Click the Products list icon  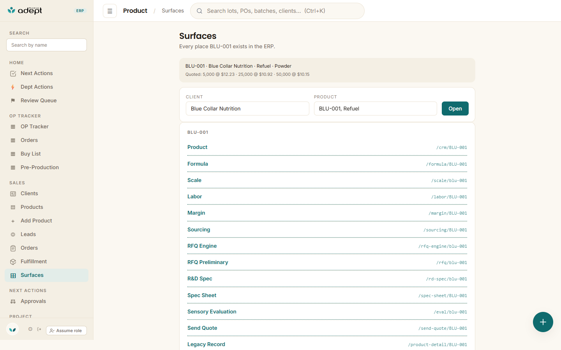tap(13, 207)
